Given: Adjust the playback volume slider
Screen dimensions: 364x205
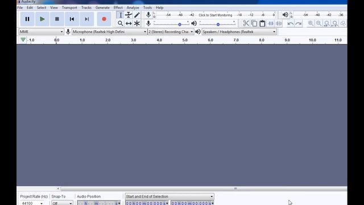Looking at the screenshot, I should 217,24.
